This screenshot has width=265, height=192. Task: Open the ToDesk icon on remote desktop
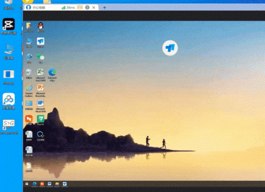41,41
